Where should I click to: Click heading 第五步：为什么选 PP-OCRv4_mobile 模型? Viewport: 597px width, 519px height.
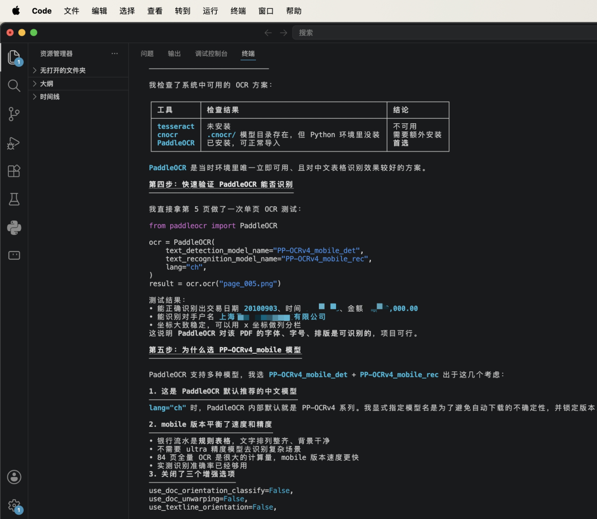point(225,350)
